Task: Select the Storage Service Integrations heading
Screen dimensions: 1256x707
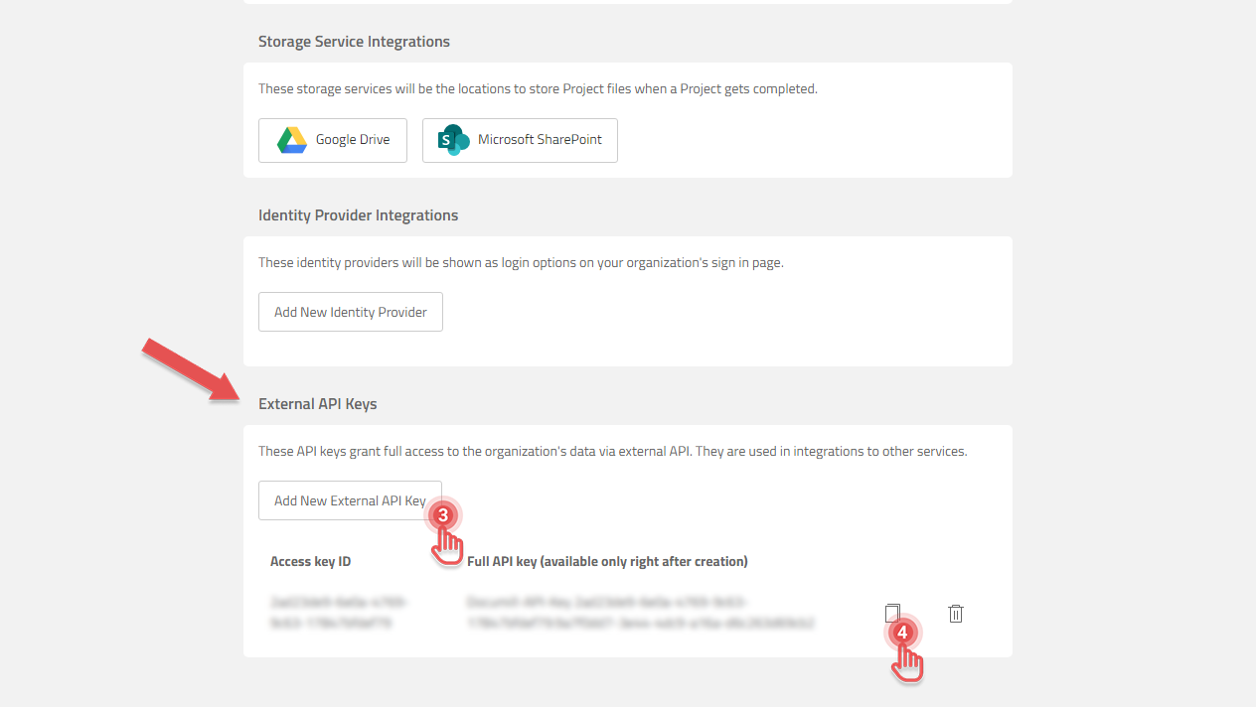Action: pos(354,42)
